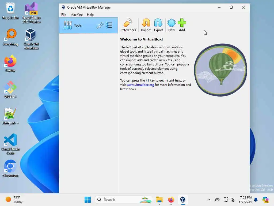Show hidden system tray icons chevron
274x206 pixels.
209,200
